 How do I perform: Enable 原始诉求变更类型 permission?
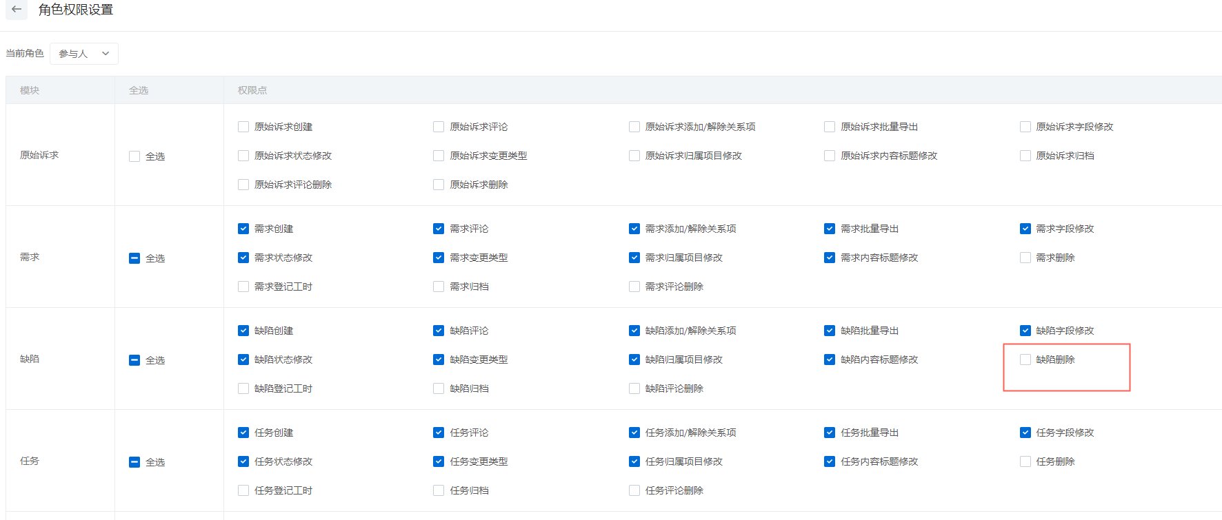pos(439,156)
